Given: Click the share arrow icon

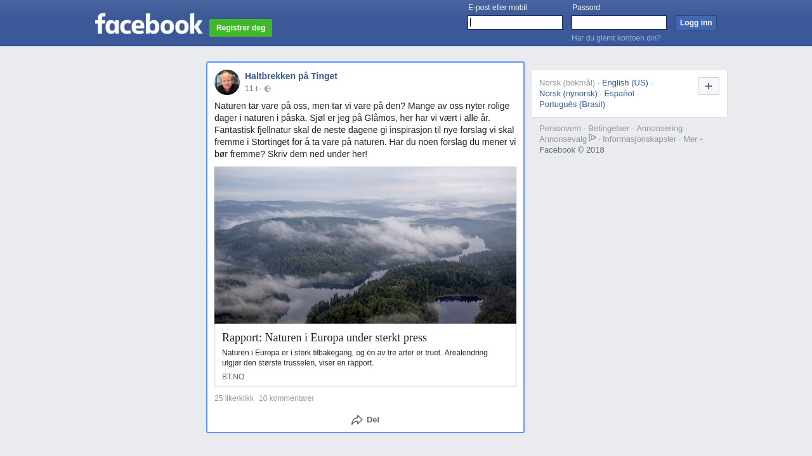Looking at the screenshot, I should pos(357,420).
